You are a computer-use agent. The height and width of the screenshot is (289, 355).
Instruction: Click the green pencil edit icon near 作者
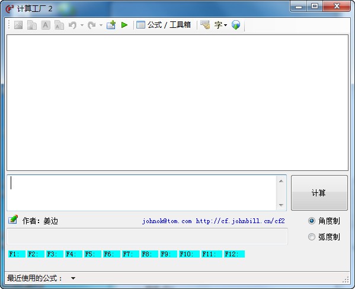click(x=13, y=220)
